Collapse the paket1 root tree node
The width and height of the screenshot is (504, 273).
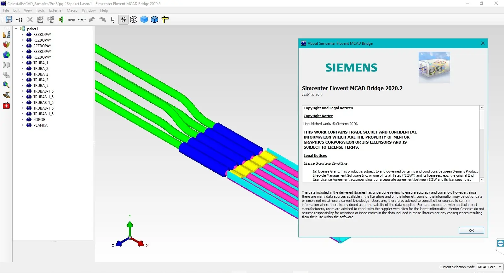click(x=16, y=29)
